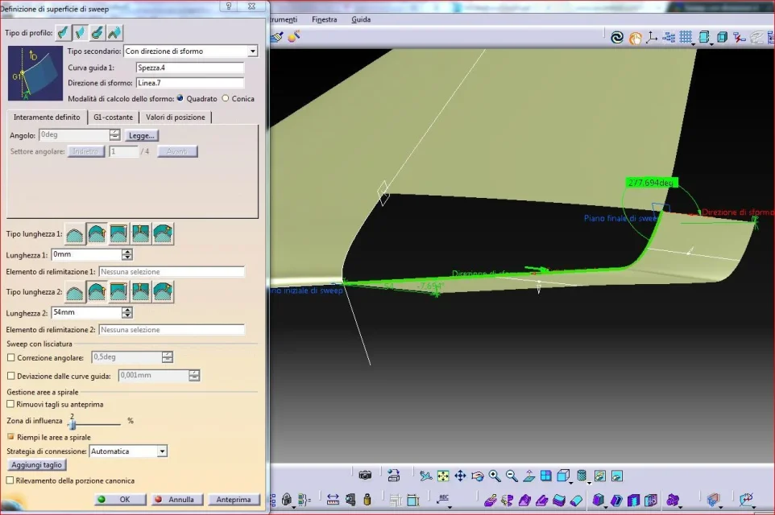The width and height of the screenshot is (775, 515).
Task: Uncheck Riempi le aree a spirale
Action: click(10, 437)
